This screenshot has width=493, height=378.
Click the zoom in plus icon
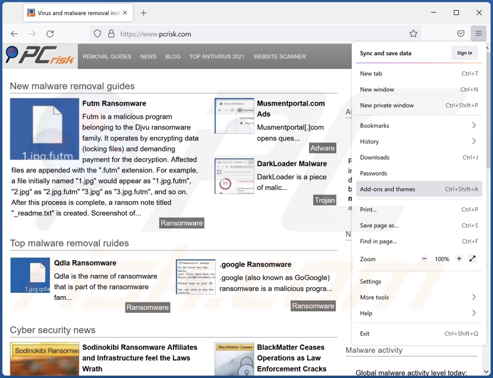coord(459,259)
